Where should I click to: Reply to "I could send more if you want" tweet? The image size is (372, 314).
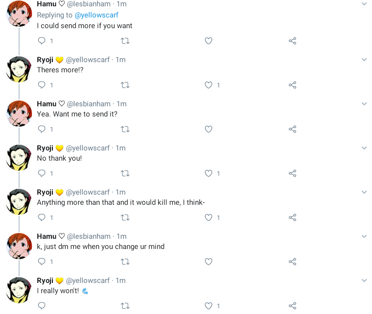point(42,41)
